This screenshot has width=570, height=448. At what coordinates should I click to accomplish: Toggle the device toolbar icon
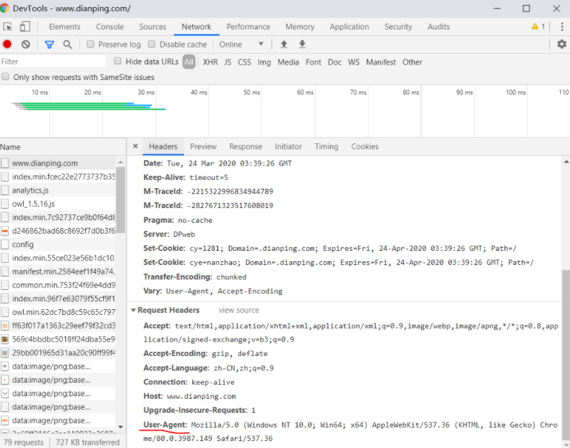click(25, 26)
